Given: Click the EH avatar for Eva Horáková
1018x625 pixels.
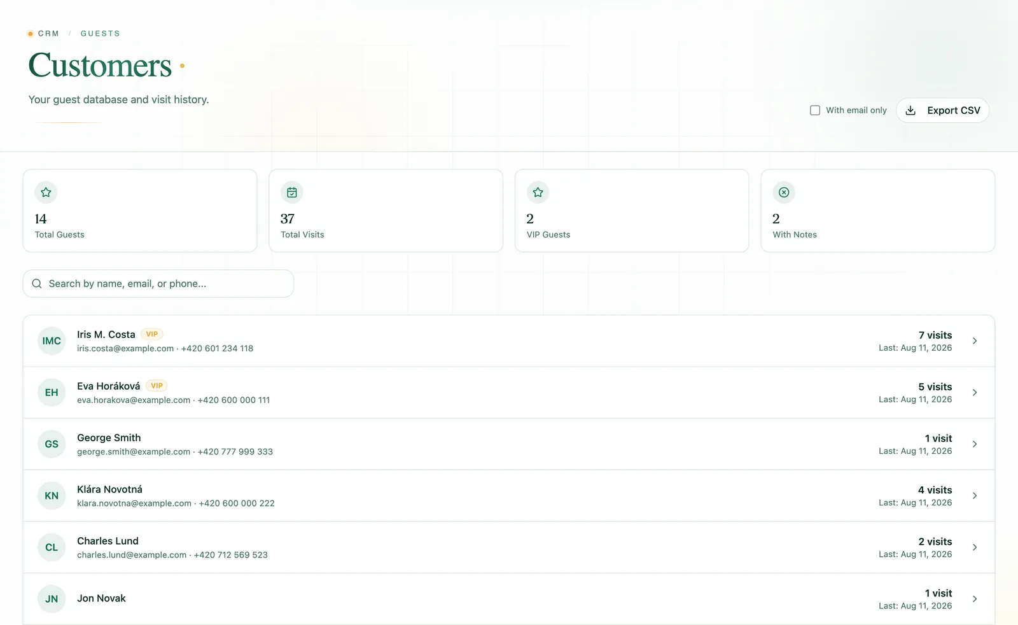Looking at the screenshot, I should (52, 393).
